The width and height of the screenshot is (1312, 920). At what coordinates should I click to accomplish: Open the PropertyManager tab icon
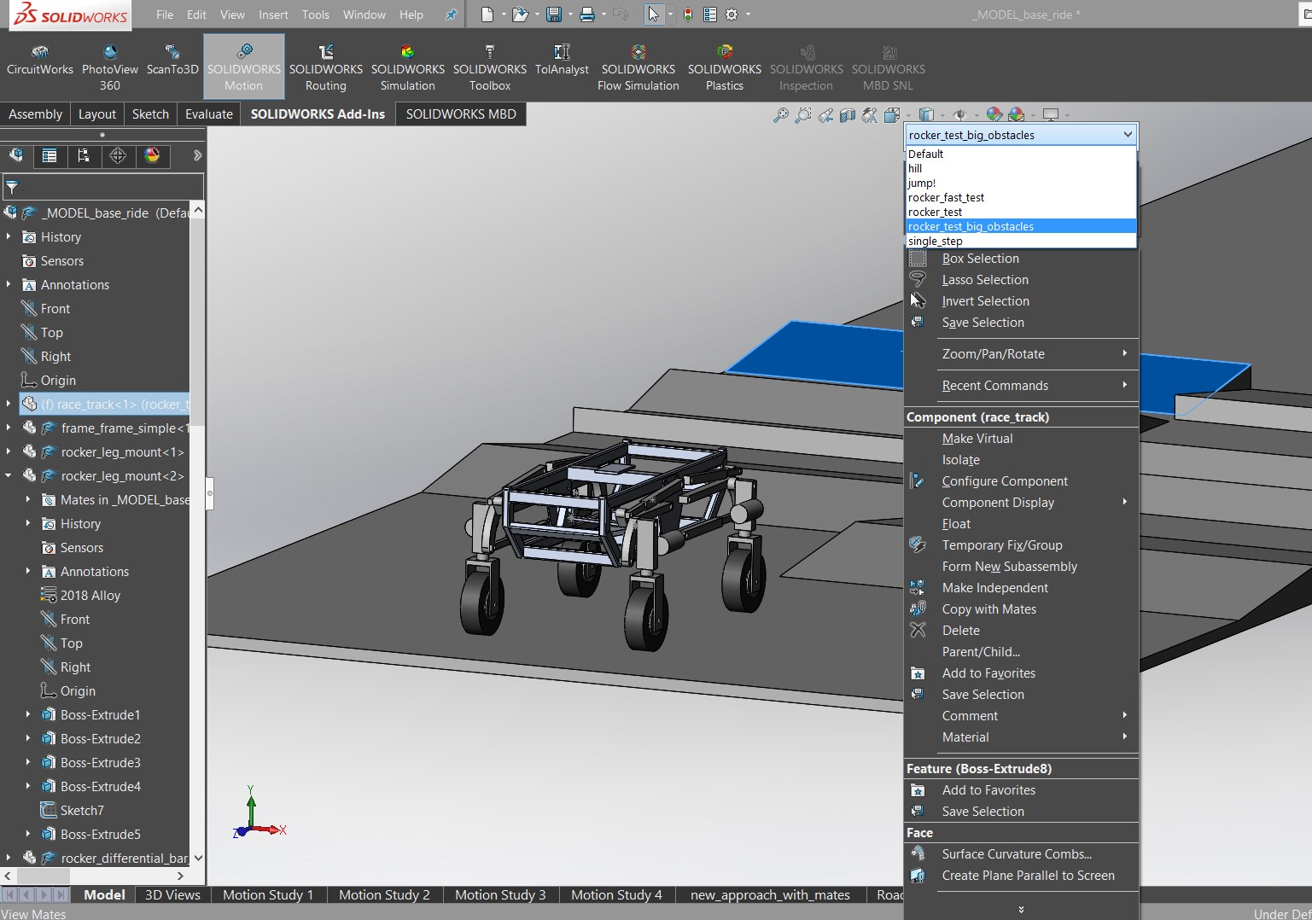coord(50,155)
